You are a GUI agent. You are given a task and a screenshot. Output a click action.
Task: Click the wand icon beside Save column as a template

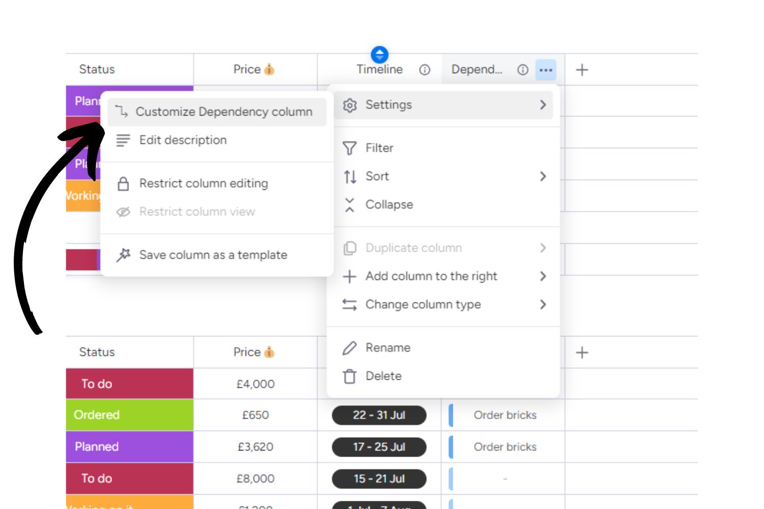pyautogui.click(x=123, y=254)
